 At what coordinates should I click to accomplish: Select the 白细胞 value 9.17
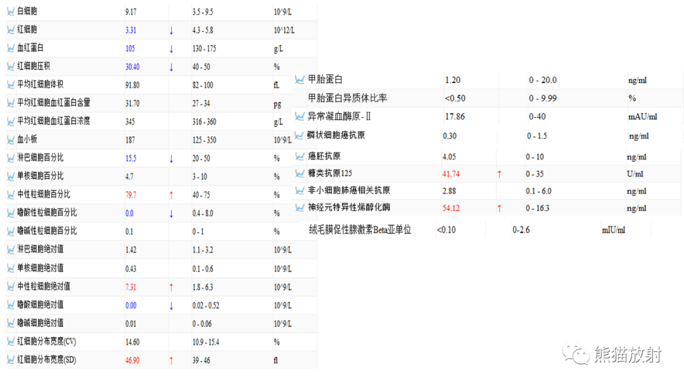click(x=130, y=12)
